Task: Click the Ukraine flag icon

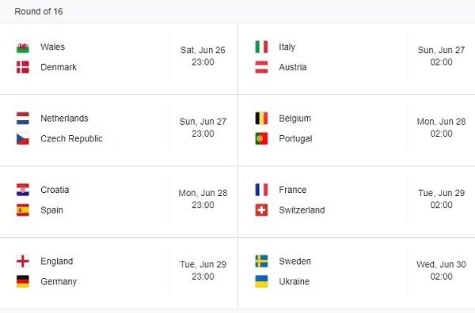Action: (261, 281)
